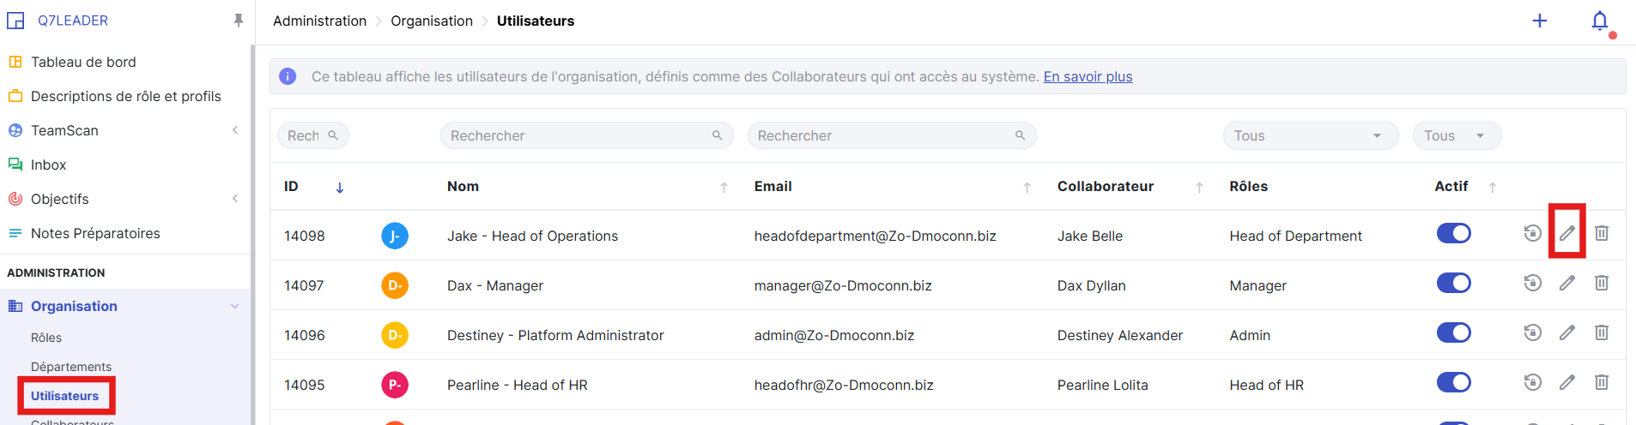Screen dimensions: 1636x425
Task: Disable active toggle for Dax - Manager
Action: pos(1453,283)
